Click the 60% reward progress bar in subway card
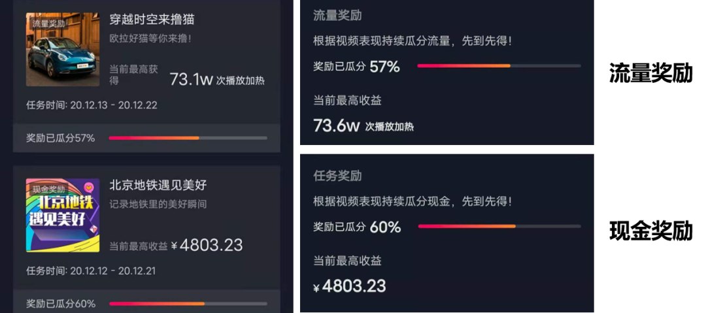The image size is (706, 313). (188, 304)
